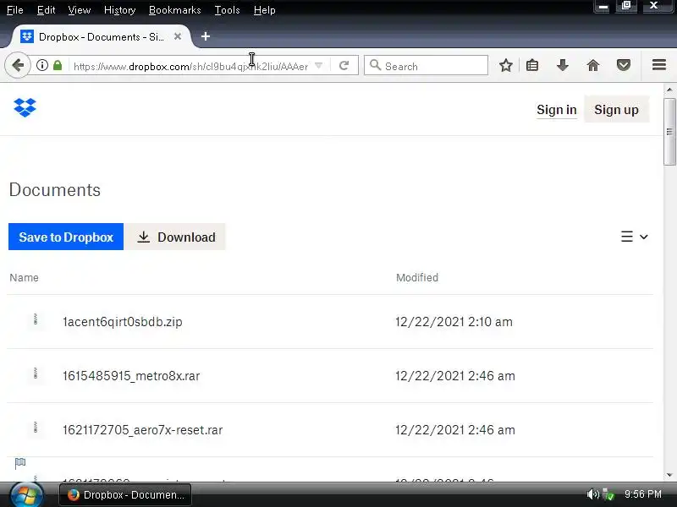
Task: Click the 9:56 PM taskbar clock
Action: (x=643, y=494)
